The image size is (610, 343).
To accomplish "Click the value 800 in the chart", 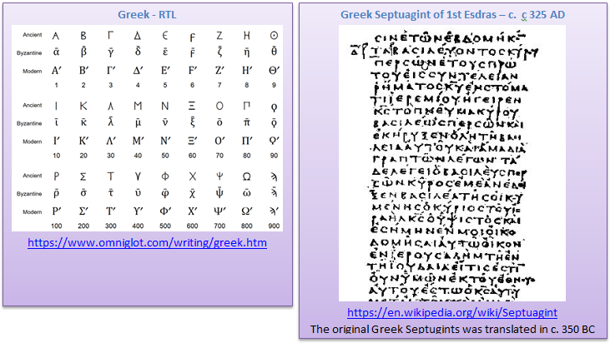I will pos(247,226).
